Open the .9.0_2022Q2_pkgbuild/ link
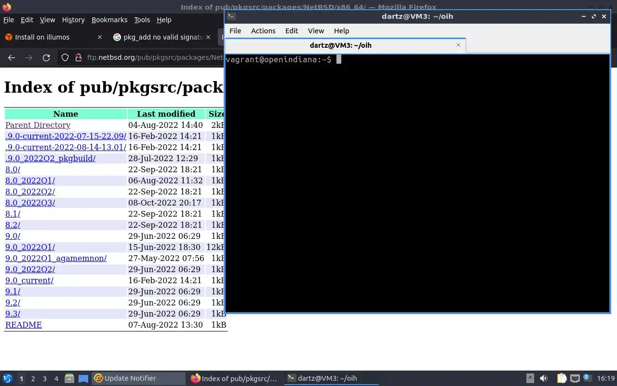Viewport: 617px width, 386px height. click(50, 158)
